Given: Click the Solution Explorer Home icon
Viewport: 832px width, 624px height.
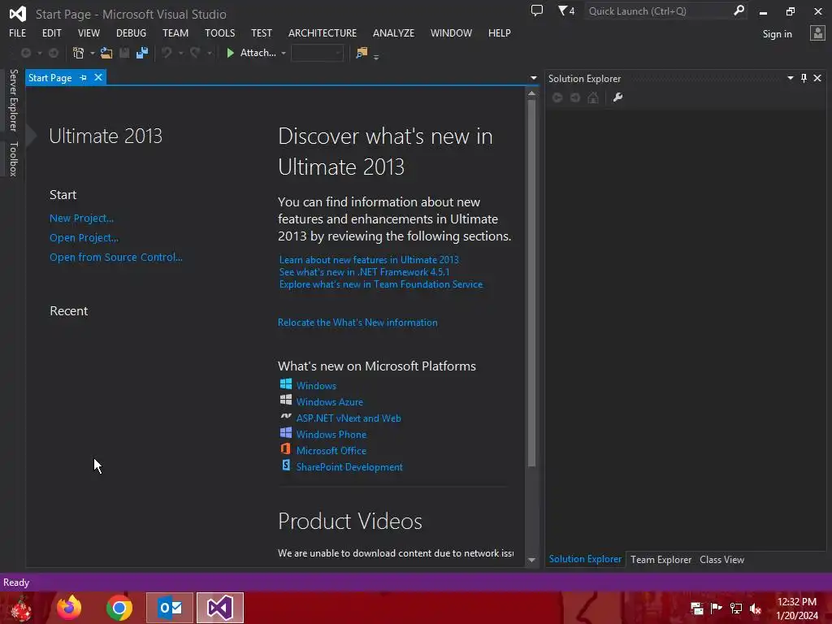Looking at the screenshot, I should pyautogui.click(x=593, y=97).
